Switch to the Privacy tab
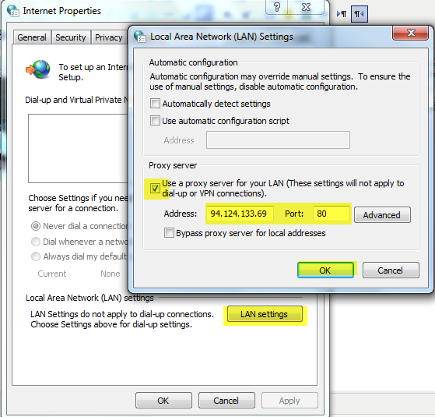Image resolution: width=435 pixels, height=417 pixels. (109, 37)
